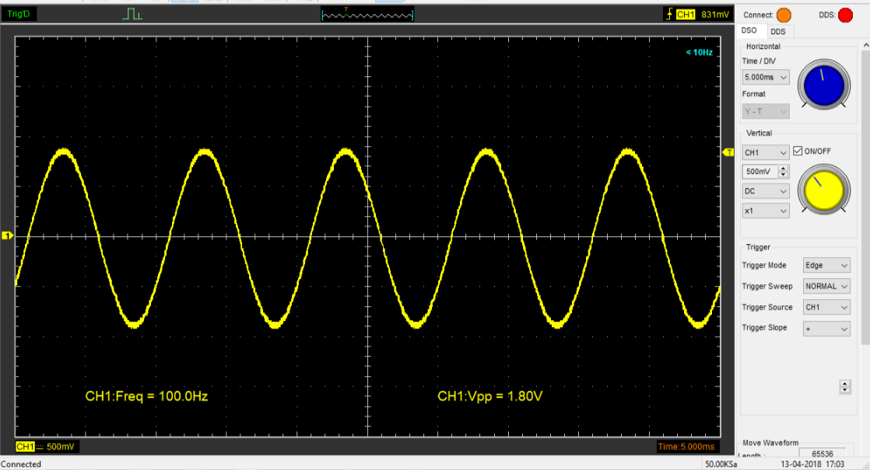
Task: Click the 13-04-2018 17:03 timestamp
Action: [812, 464]
